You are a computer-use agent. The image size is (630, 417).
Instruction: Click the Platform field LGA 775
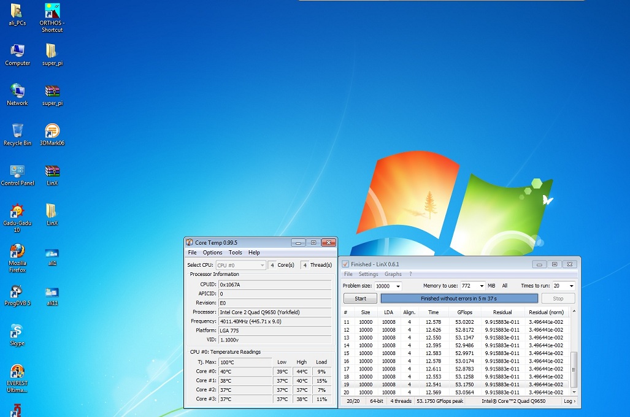[275, 331]
